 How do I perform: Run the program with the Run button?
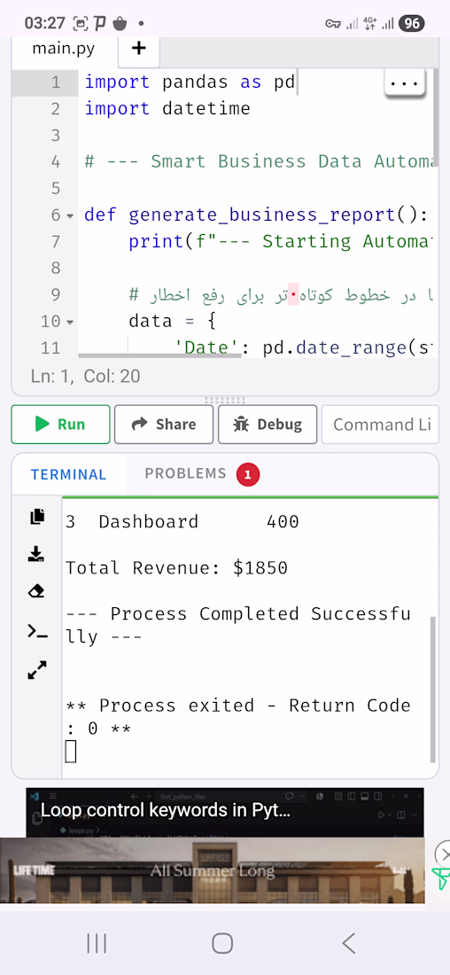tap(60, 424)
